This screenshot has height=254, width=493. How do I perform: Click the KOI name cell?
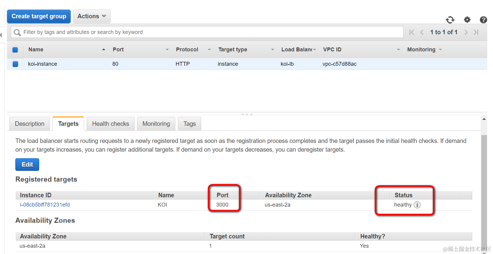click(x=162, y=205)
